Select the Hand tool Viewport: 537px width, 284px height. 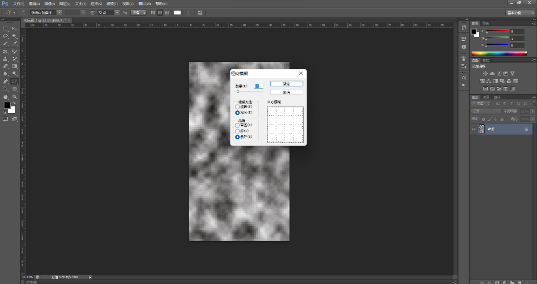pos(5,97)
